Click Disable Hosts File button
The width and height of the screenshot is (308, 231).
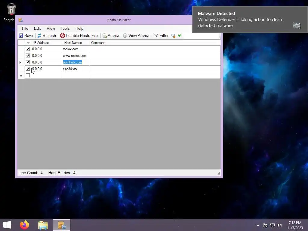pos(79,35)
